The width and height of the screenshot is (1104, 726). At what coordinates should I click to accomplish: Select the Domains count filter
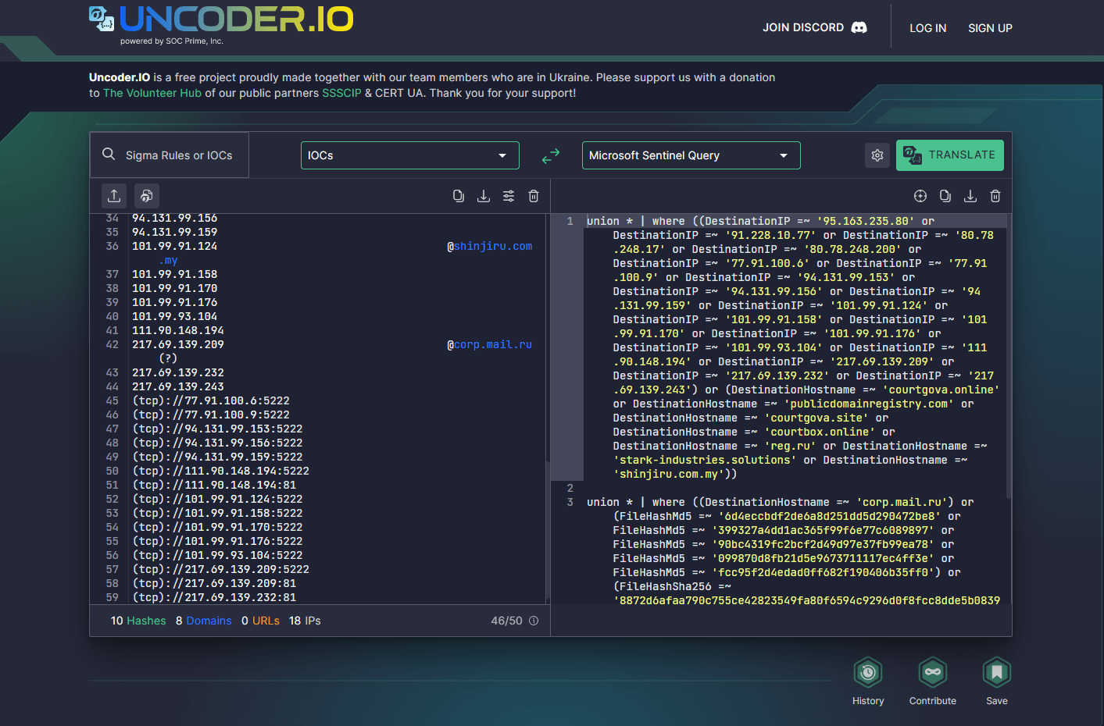point(203,621)
